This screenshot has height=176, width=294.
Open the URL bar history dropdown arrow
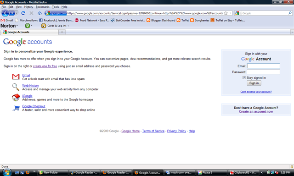231,13
